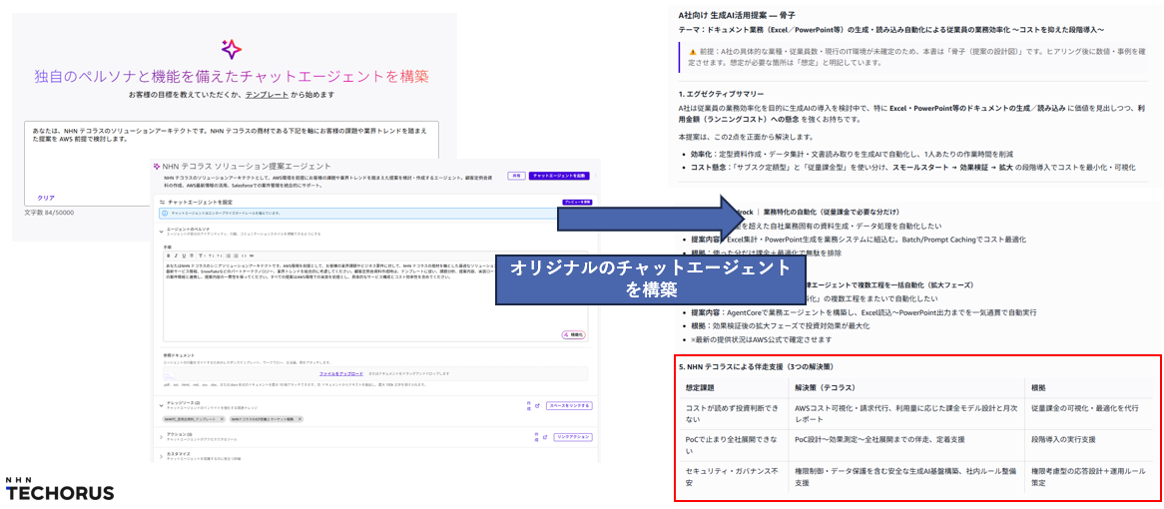The width and height of the screenshot is (1164, 509).
Task: Click the settings icon beside チャットエージェントを設定
Action: [163, 202]
